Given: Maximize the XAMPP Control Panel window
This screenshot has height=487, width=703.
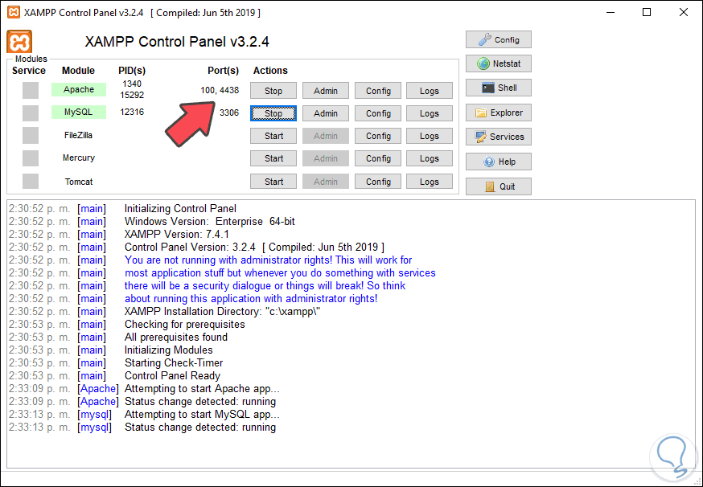Looking at the screenshot, I should pos(647,12).
